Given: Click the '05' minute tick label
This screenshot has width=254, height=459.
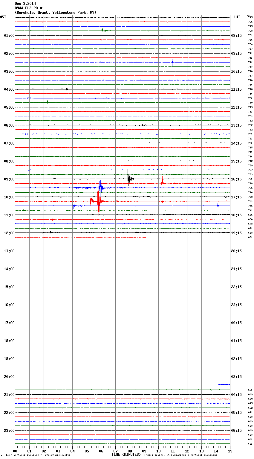Looking at the screenshot, I should click(87, 451).
